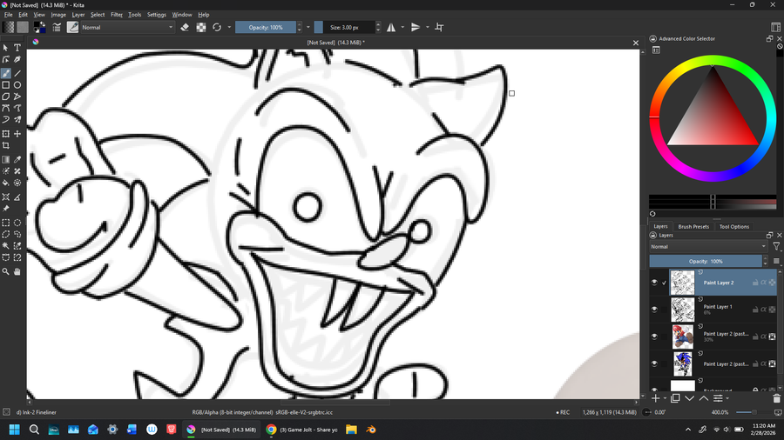Reload the original brush preset
The height and width of the screenshot is (440, 784).
click(x=217, y=28)
